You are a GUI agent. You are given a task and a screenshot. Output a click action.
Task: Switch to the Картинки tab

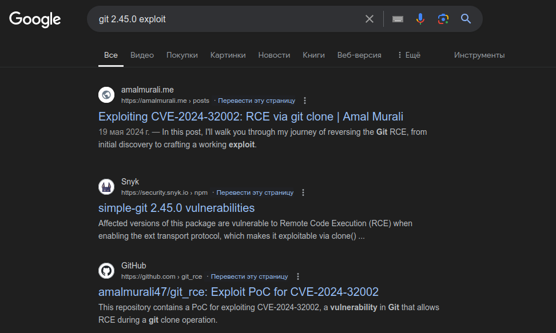(x=228, y=55)
